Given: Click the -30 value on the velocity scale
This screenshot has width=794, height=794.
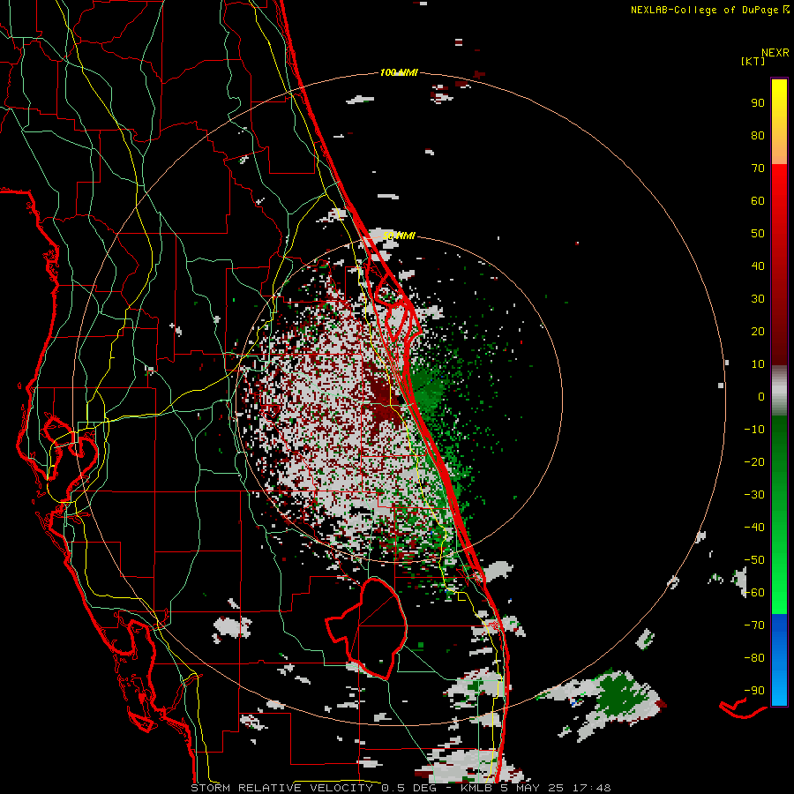Looking at the screenshot, I should pos(754,495).
